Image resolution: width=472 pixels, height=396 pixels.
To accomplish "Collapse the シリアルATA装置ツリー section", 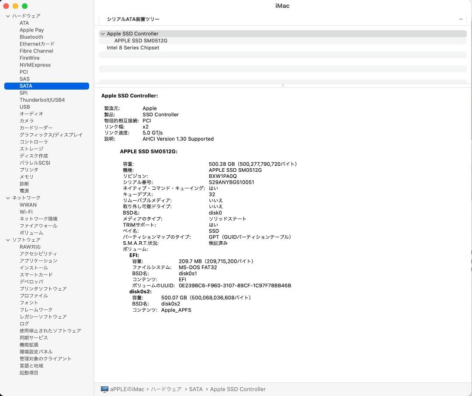I will 461,19.
